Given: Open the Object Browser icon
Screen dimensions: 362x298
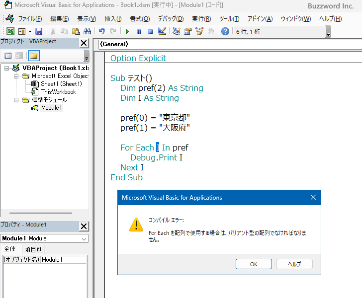Looking at the screenshot, I should pos(199,31).
